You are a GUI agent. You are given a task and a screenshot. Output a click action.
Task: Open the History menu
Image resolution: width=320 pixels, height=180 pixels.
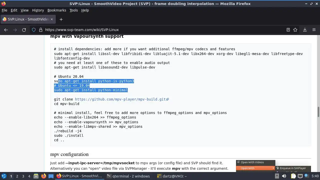pos(38,10)
